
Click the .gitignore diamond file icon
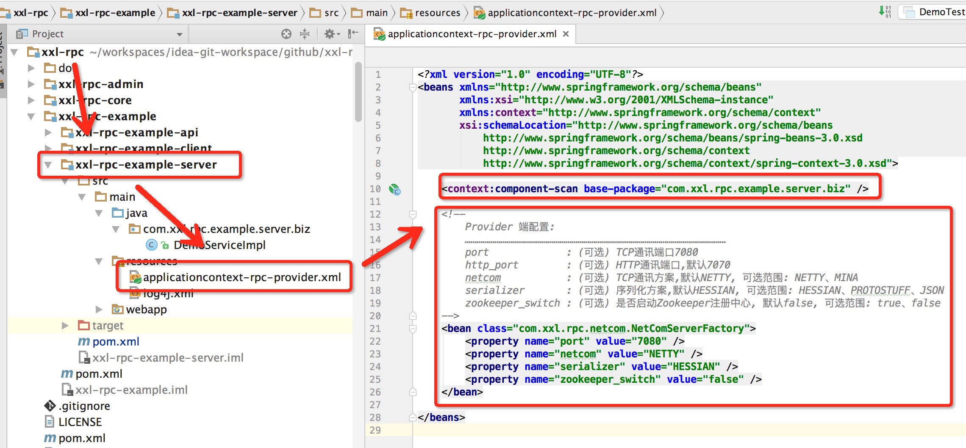(50, 406)
